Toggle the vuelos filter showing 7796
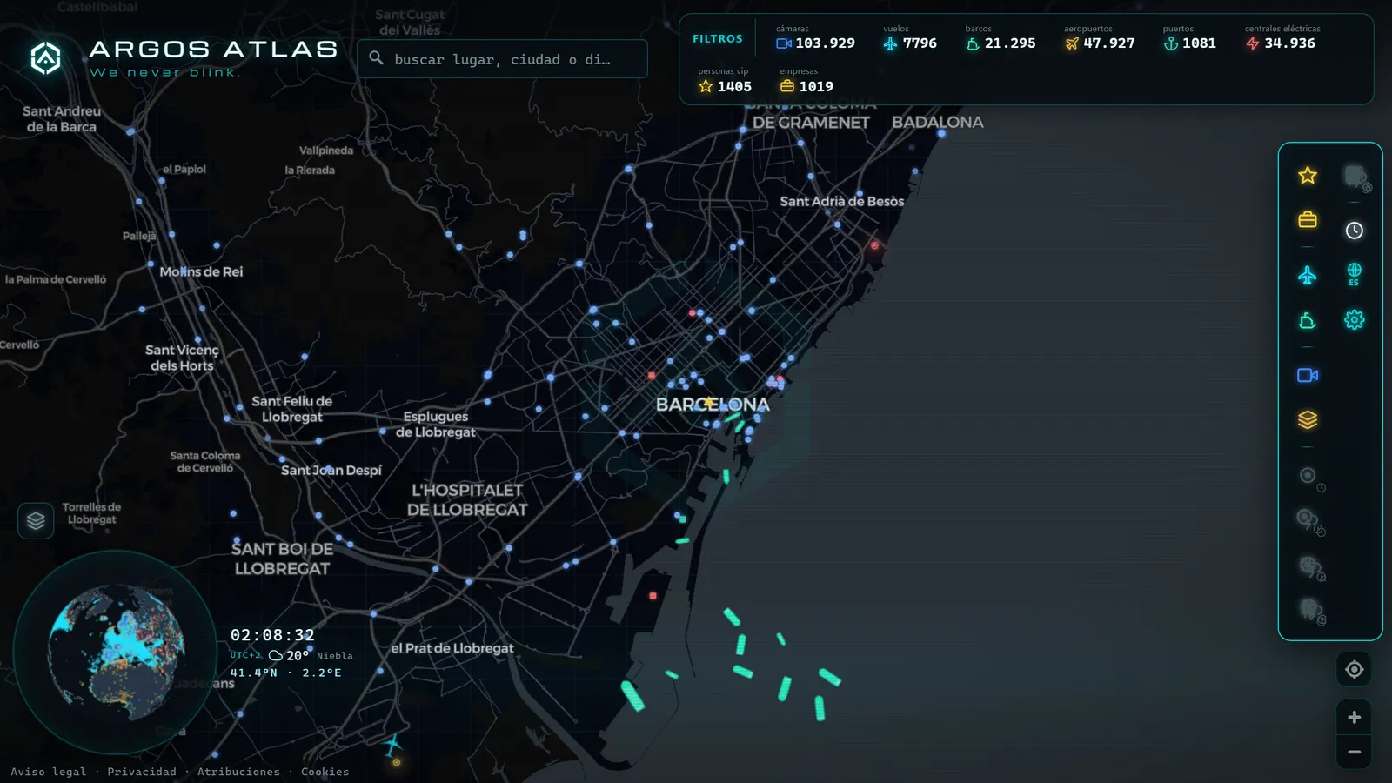The height and width of the screenshot is (783, 1392). click(910, 37)
